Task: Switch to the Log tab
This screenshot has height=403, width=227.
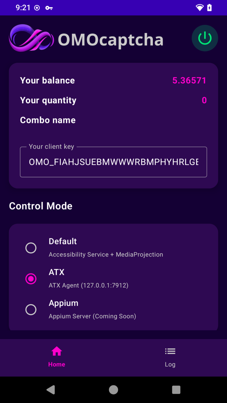Action: tap(170, 358)
